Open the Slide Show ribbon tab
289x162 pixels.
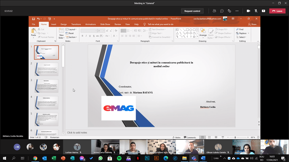[105, 24]
